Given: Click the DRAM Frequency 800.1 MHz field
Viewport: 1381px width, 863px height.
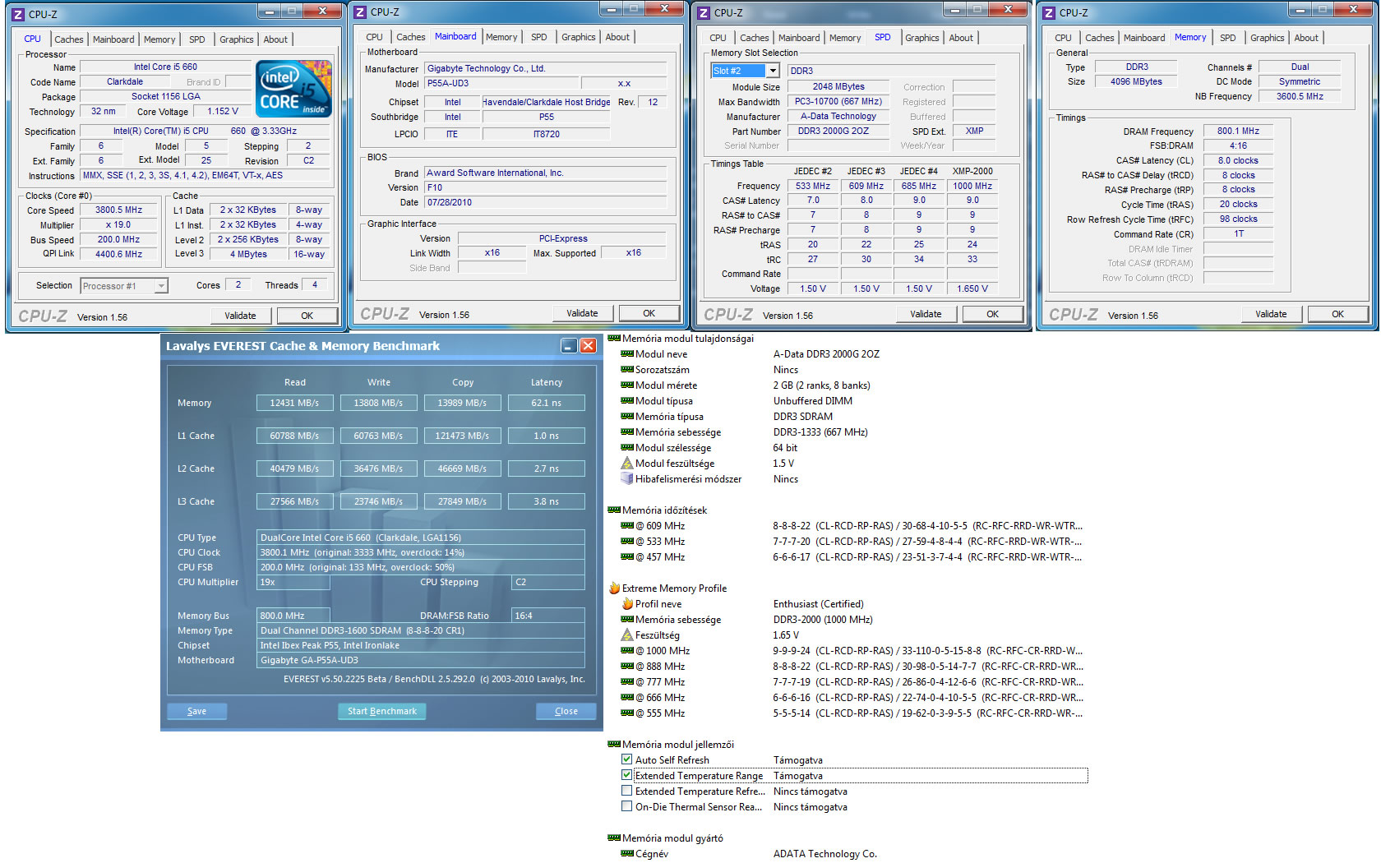Looking at the screenshot, I should click(x=1238, y=131).
